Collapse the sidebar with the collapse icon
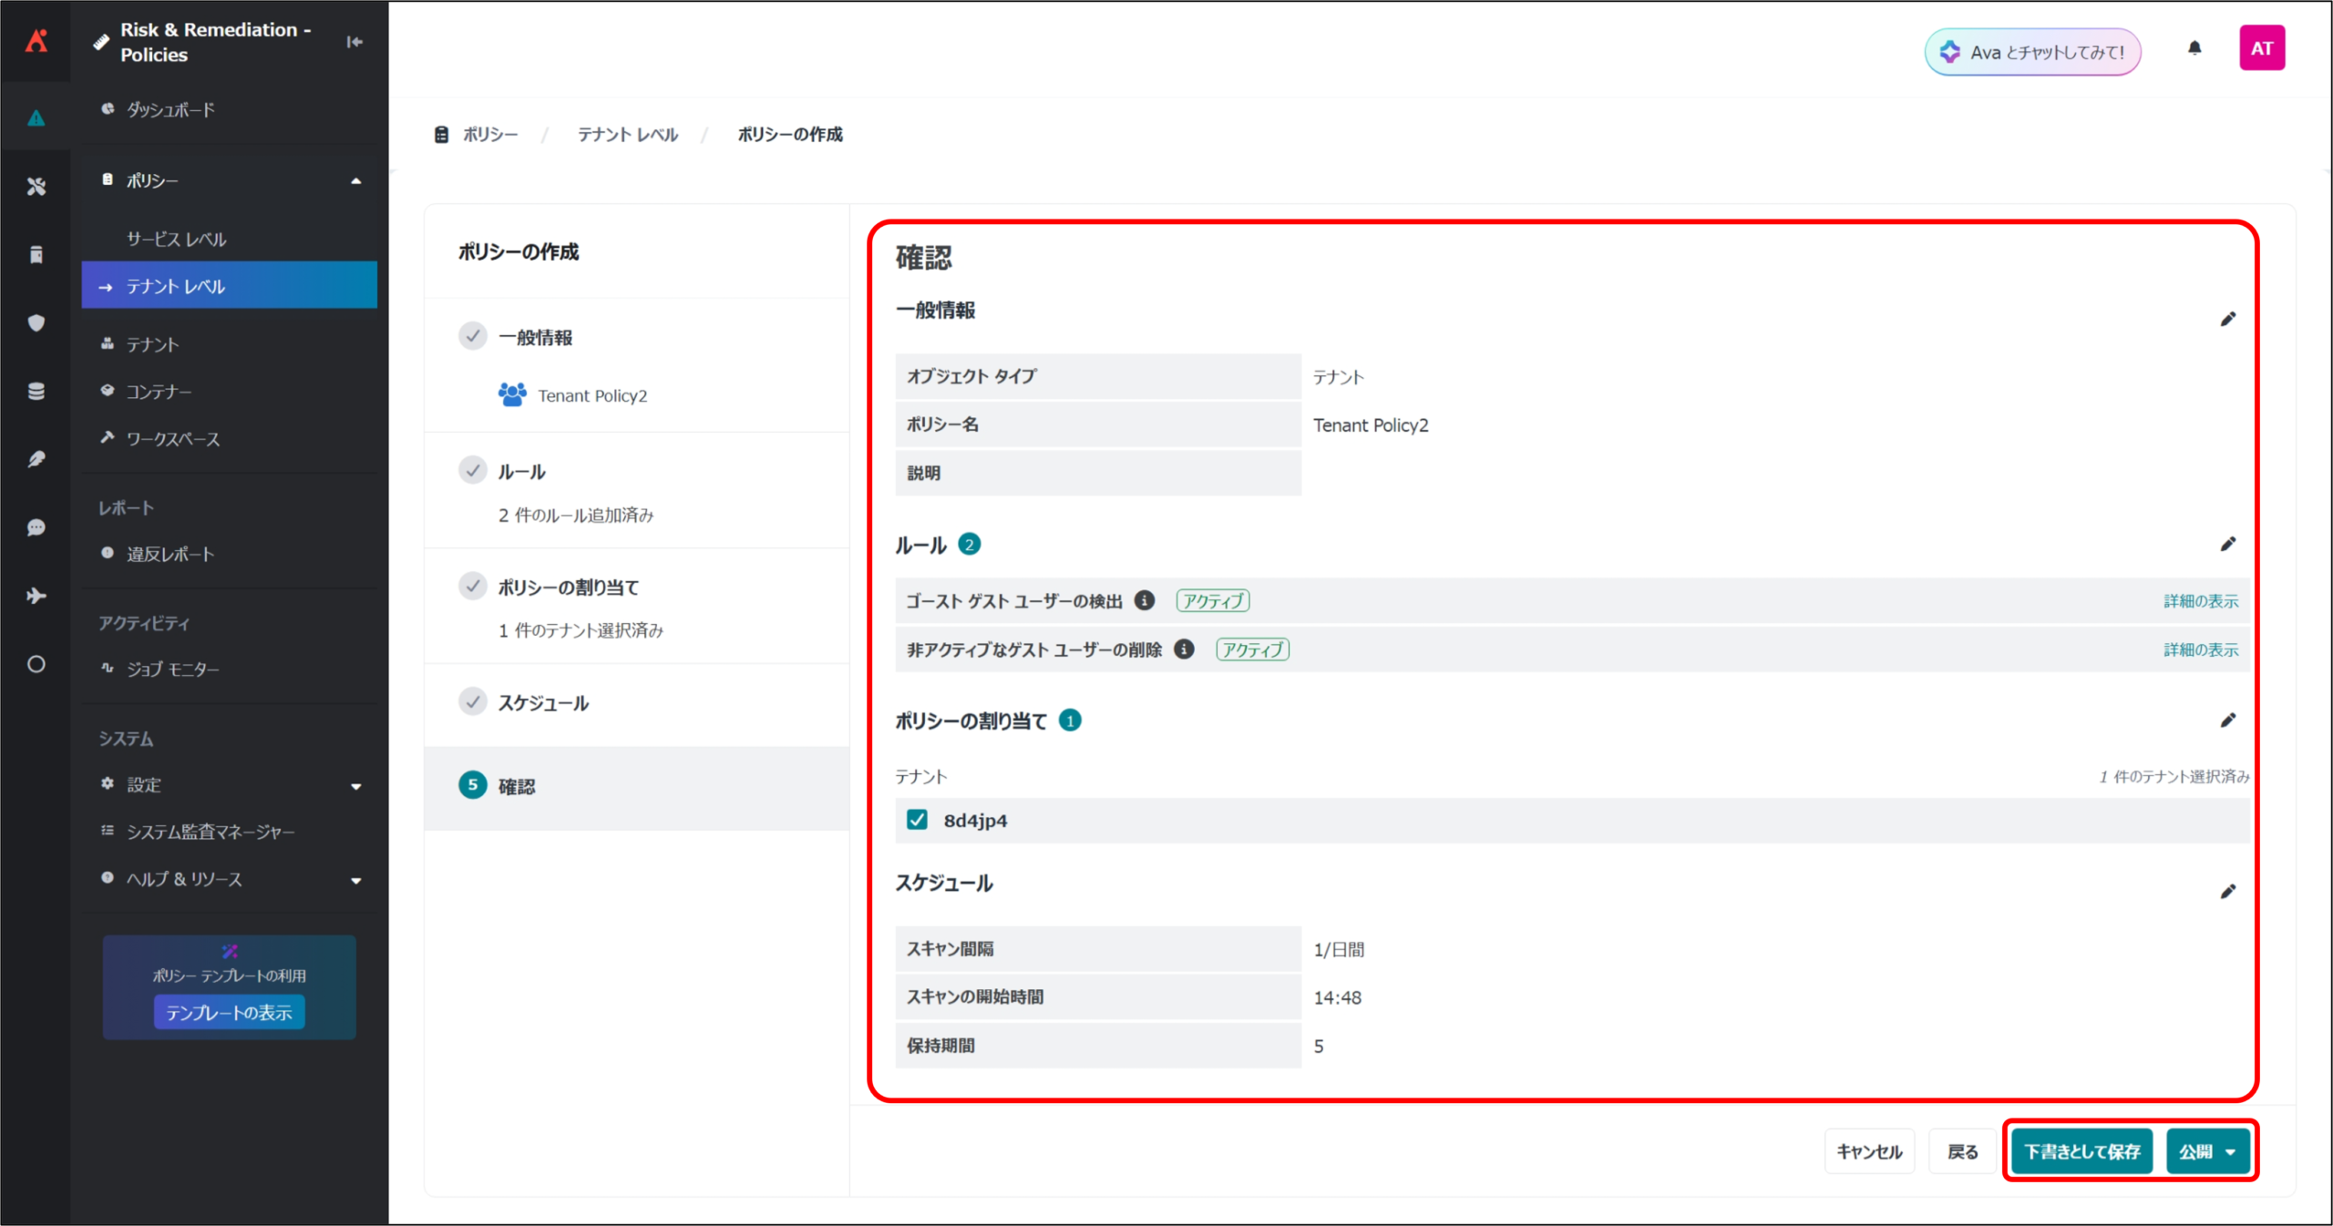This screenshot has width=2333, height=1226. click(355, 42)
